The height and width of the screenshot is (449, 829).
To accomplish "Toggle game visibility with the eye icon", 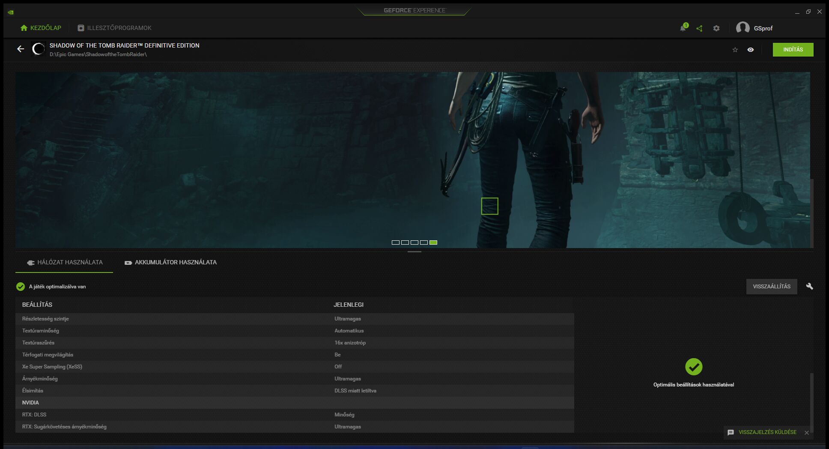I will tap(751, 50).
